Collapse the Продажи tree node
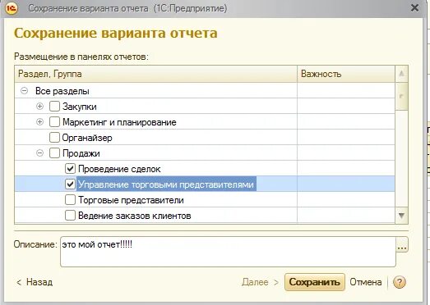430x305 pixels. tap(39, 153)
